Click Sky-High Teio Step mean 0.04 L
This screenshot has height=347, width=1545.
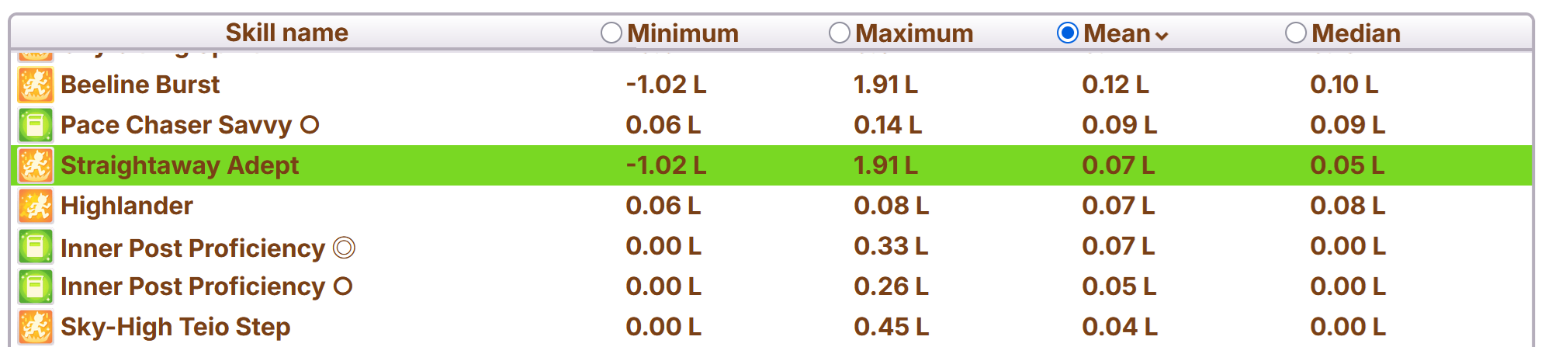1119,327
